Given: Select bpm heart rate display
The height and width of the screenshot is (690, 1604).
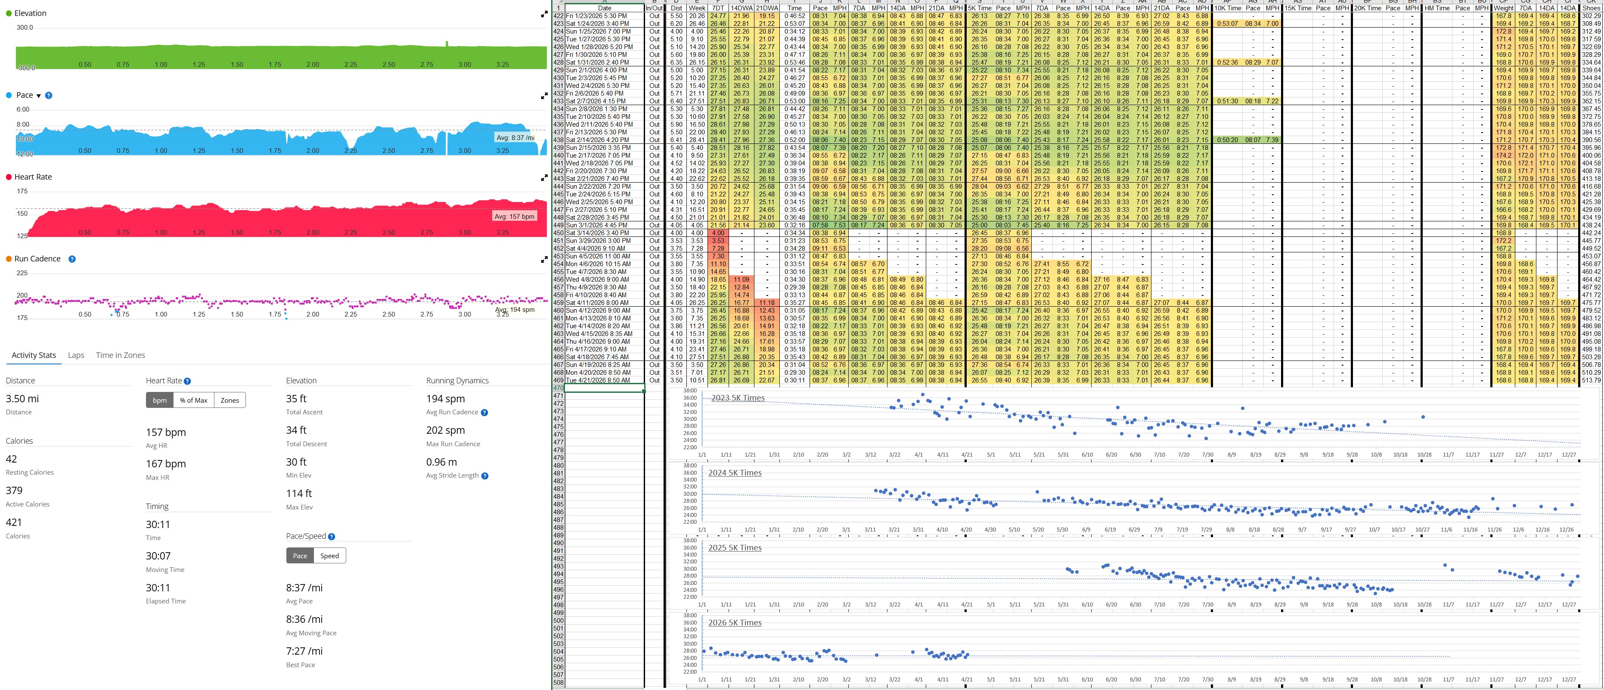Looking at the screenshot, I should pos(159,401).
